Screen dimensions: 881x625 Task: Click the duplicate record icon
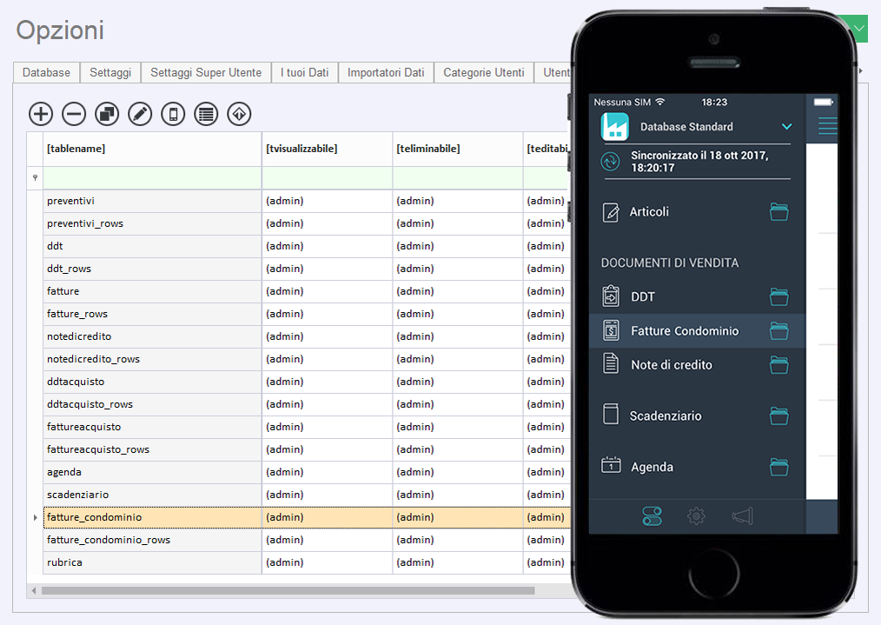[107, 113]
